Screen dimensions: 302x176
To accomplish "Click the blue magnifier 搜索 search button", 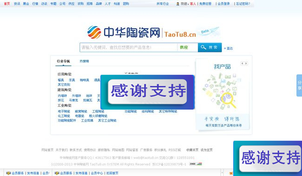I will [x=210, y=47].
